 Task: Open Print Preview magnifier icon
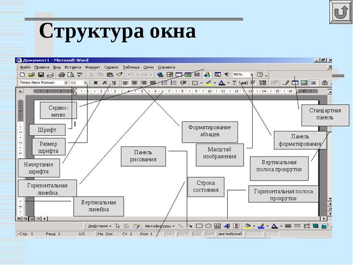point(71,74)
